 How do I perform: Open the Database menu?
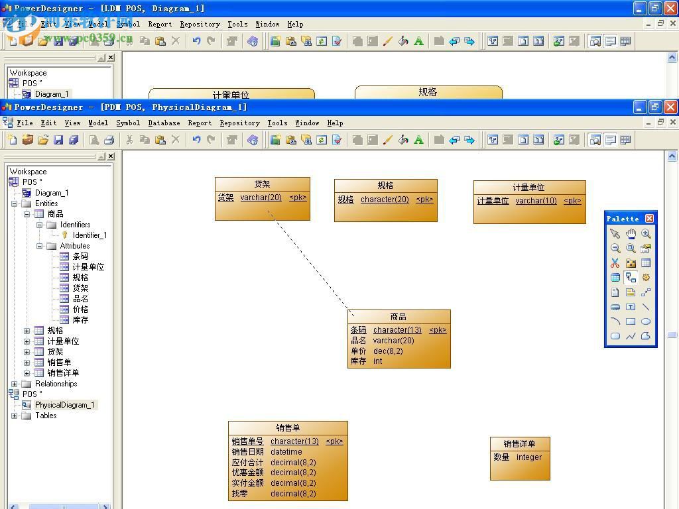(164, 123)
